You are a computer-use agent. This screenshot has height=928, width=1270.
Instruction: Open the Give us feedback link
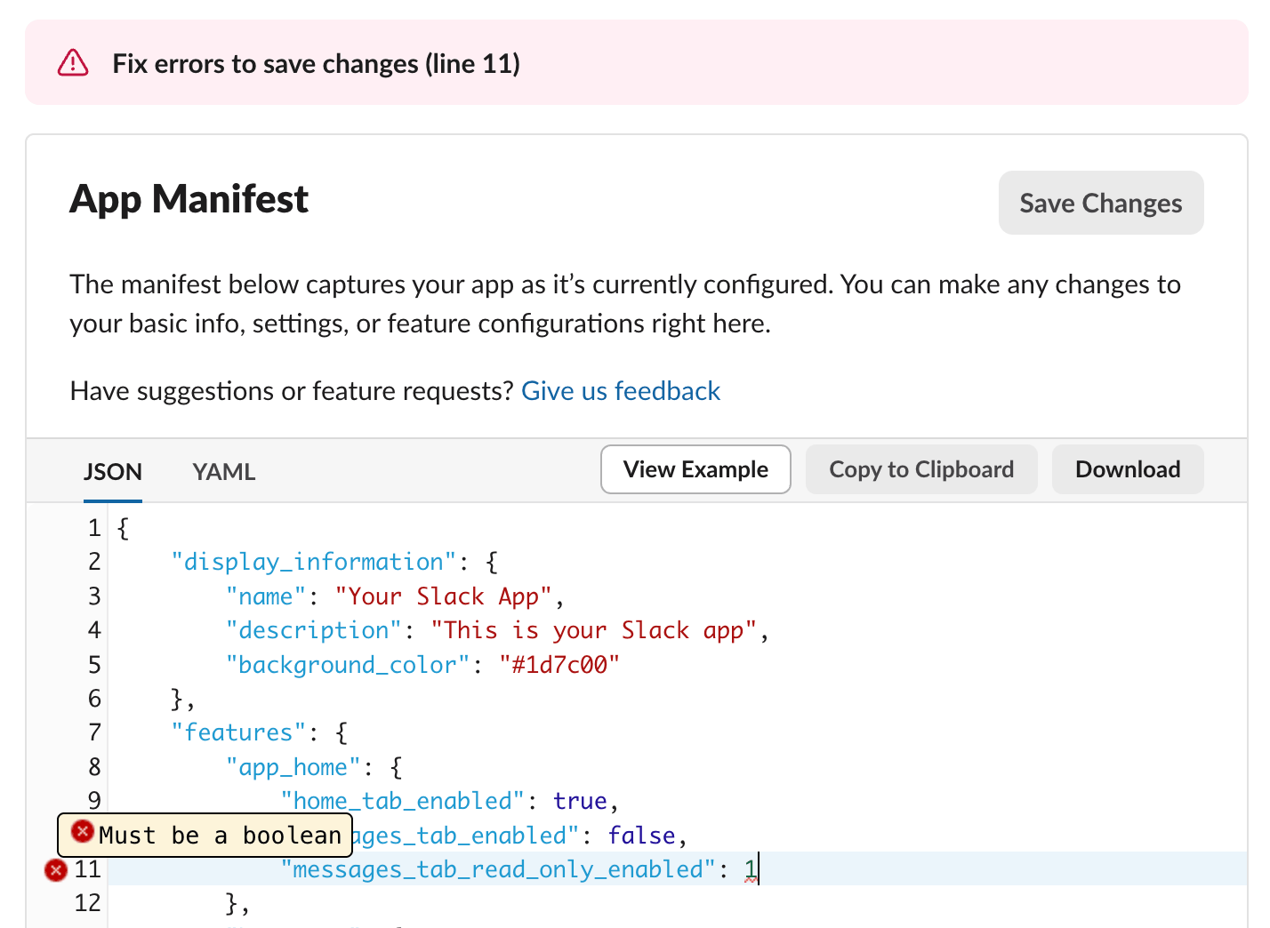tap(620, 391)
